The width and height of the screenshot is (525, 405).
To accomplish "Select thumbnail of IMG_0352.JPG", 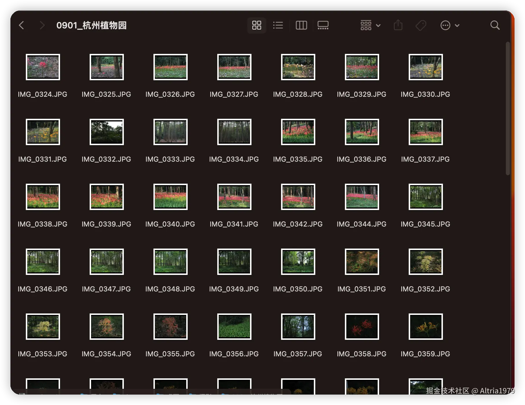I will [426, 262].
